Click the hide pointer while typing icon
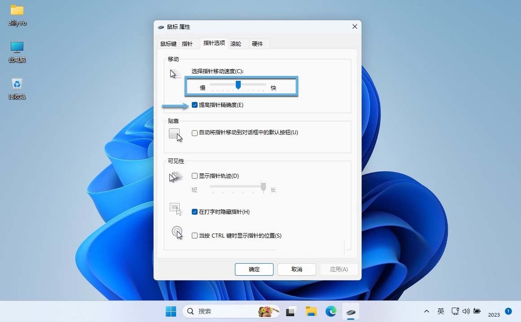 (x=175, y=207)
